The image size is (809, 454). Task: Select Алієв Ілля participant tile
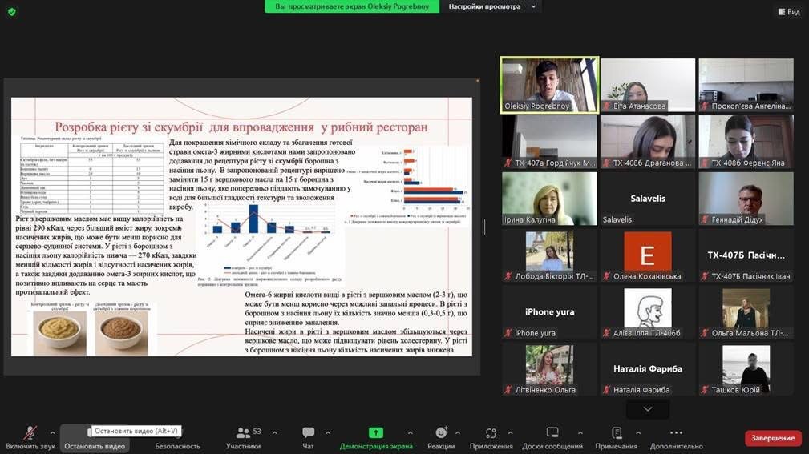click(x=648, y=311)
